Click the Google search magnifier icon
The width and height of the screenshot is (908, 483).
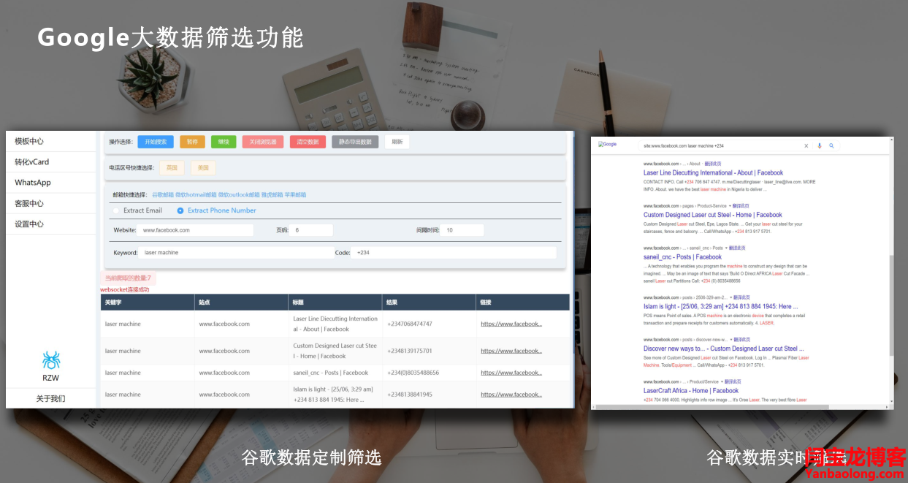point(831,145)
